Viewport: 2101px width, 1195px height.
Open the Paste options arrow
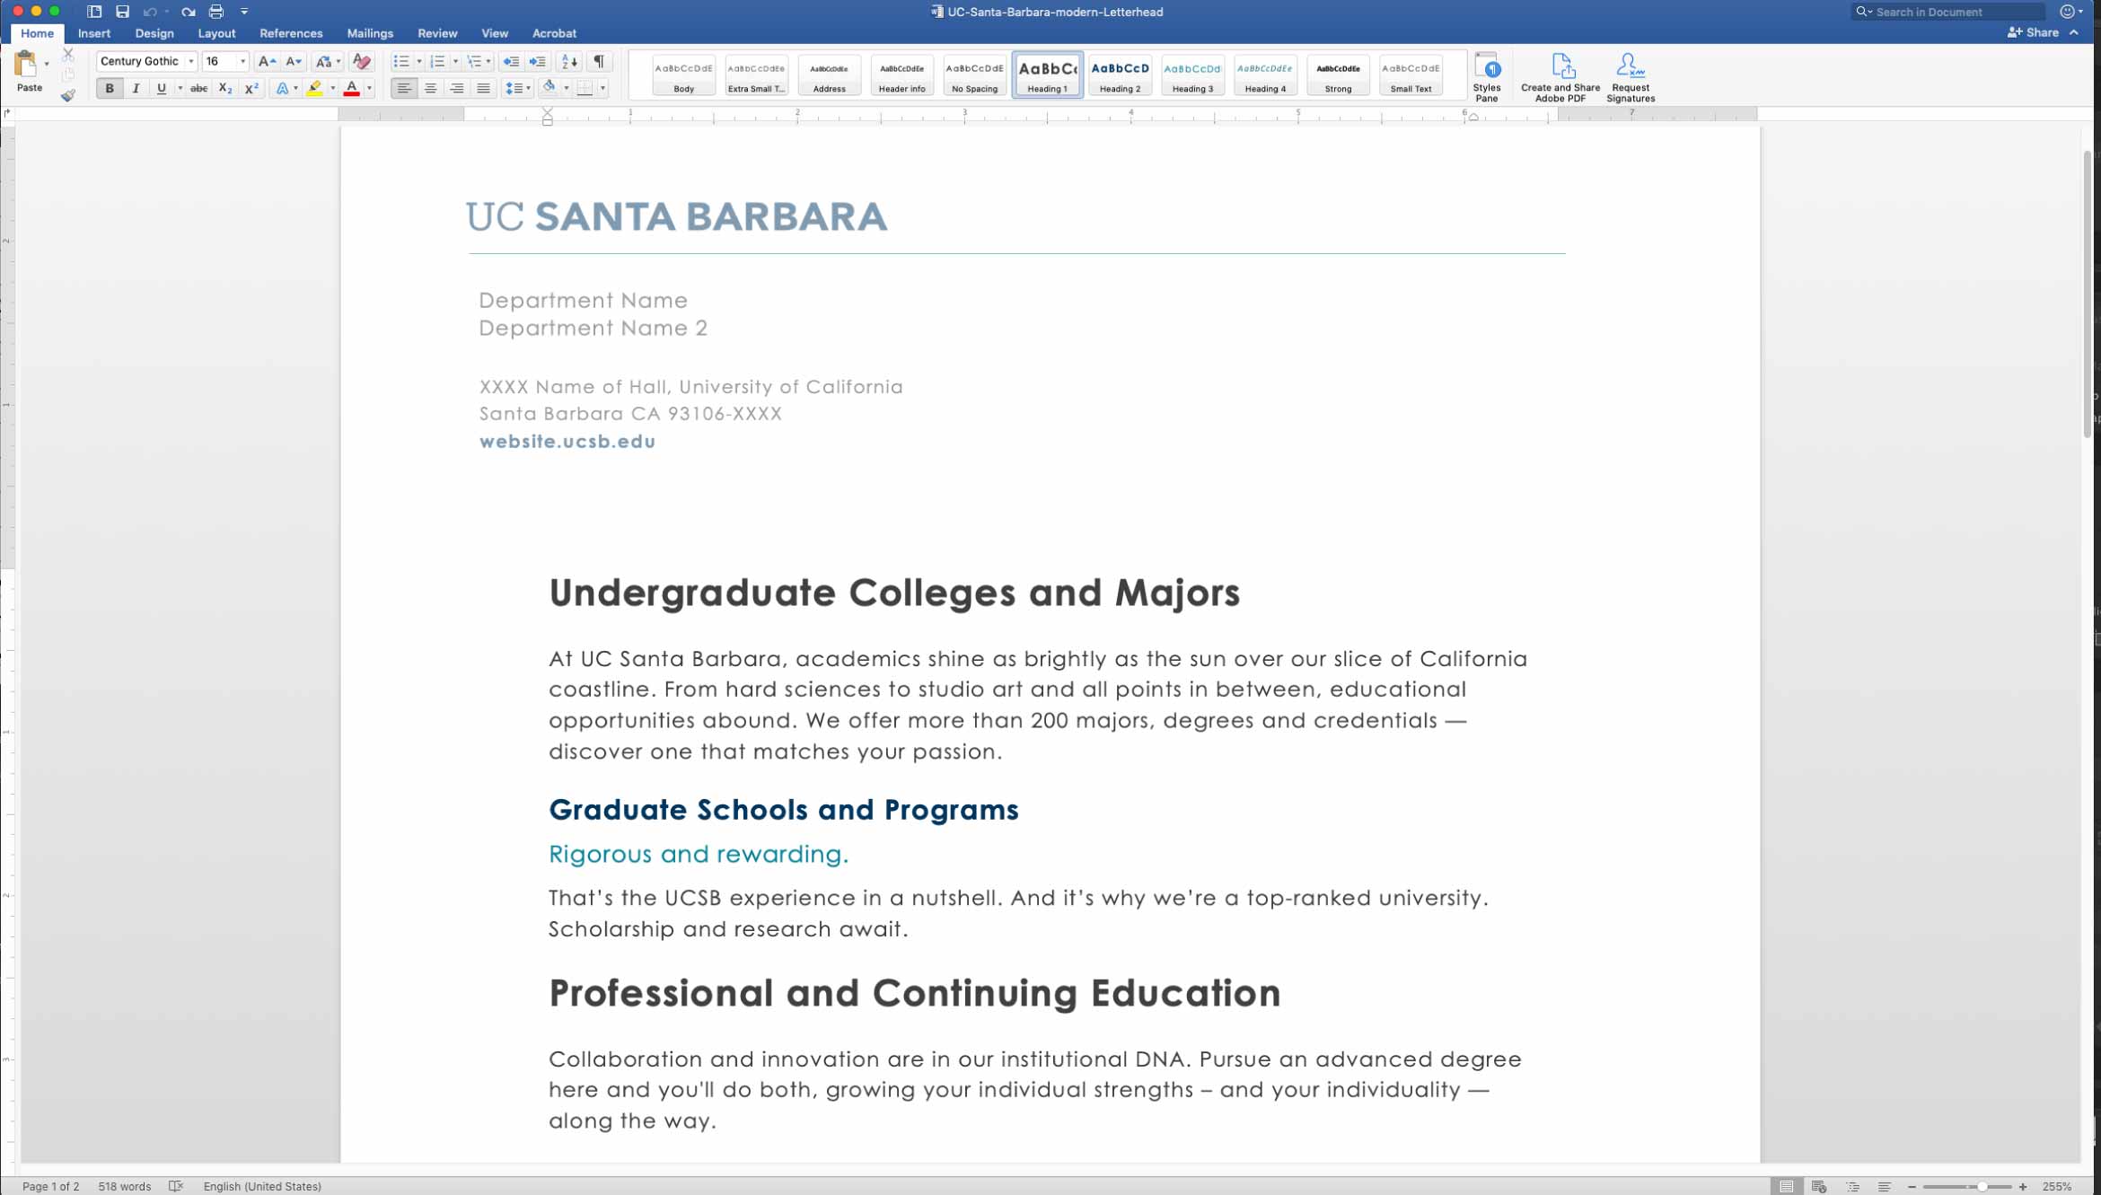(x=47, y=64)
